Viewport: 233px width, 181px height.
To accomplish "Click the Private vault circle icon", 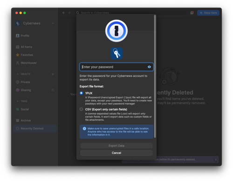I will 18,82.
